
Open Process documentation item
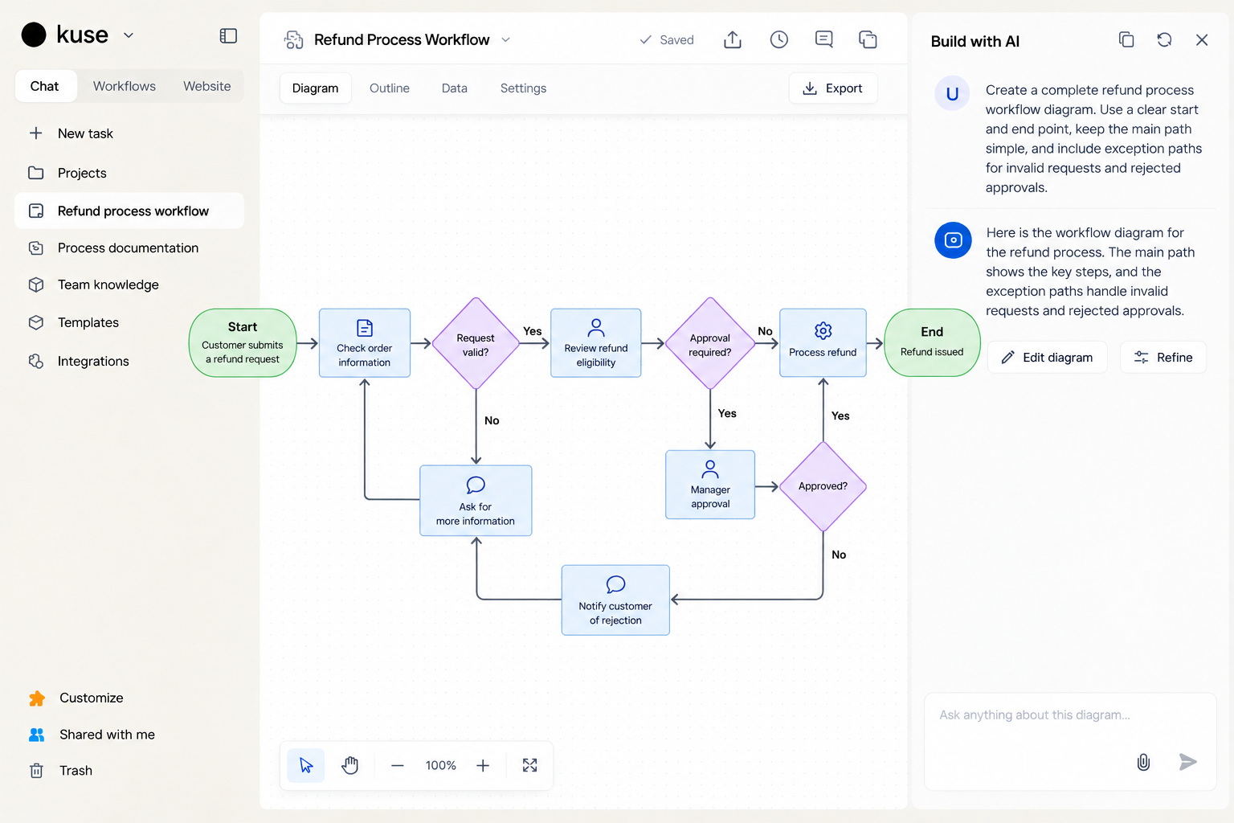click(x=129, y=248)
